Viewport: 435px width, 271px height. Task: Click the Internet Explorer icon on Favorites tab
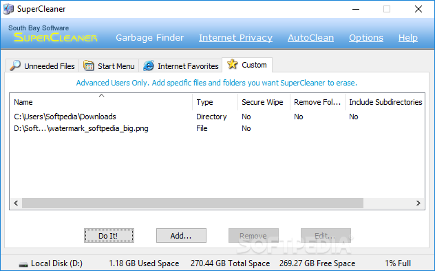pyautogui.click(x=149, y=66)
